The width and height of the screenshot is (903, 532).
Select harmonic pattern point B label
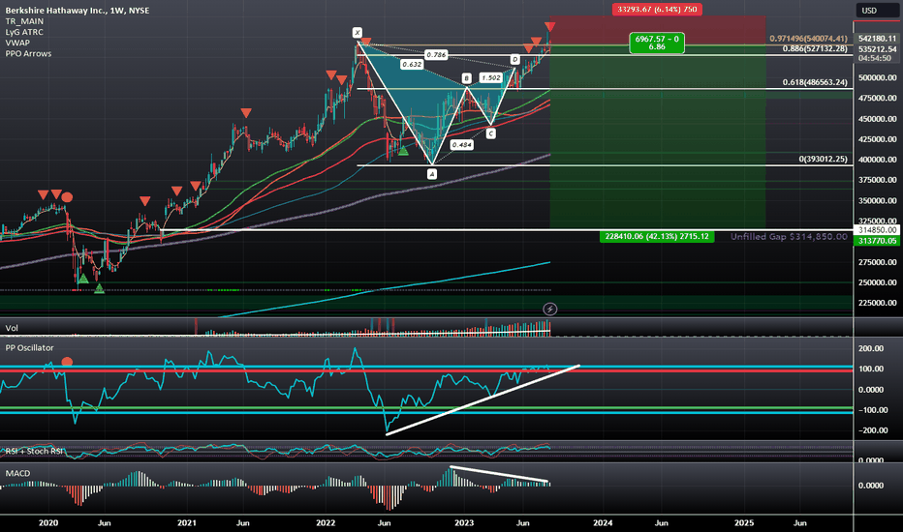click(466, 78)
